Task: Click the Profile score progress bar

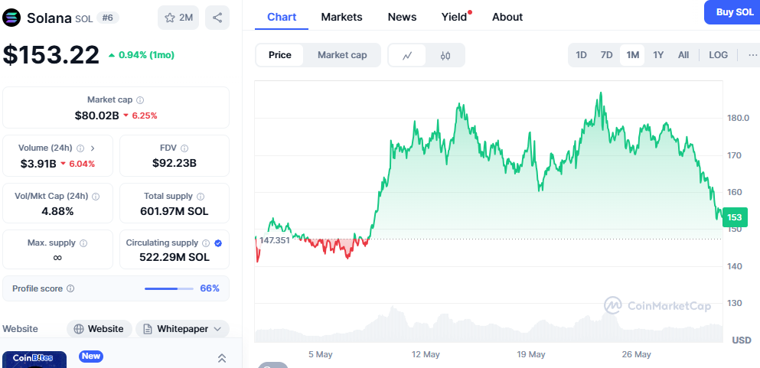Action: click(168, 288)
